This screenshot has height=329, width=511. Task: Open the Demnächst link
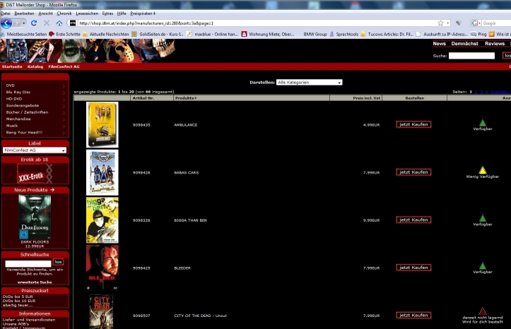pyautogui.click(x=464, y=44)
